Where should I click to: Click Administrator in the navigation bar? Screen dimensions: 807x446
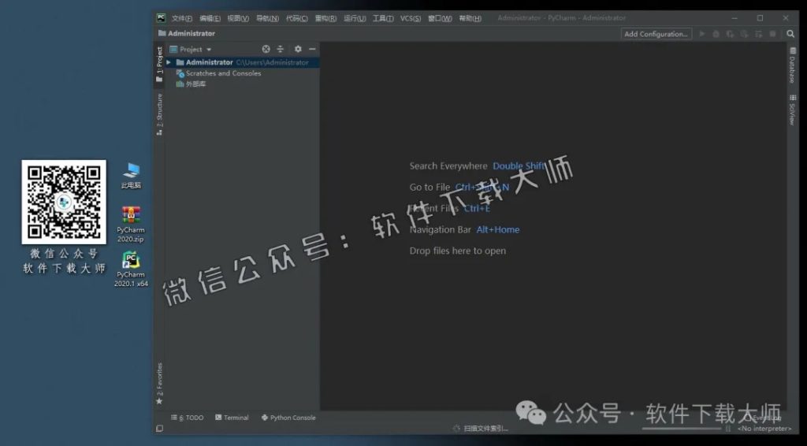[187, 33]
